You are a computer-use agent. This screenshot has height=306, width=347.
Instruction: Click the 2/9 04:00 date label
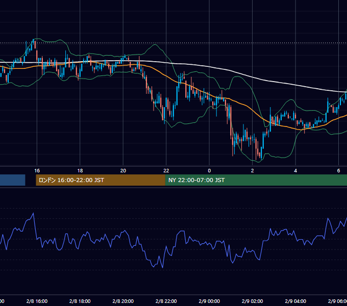pyautogui.click(x=295, y=301)
